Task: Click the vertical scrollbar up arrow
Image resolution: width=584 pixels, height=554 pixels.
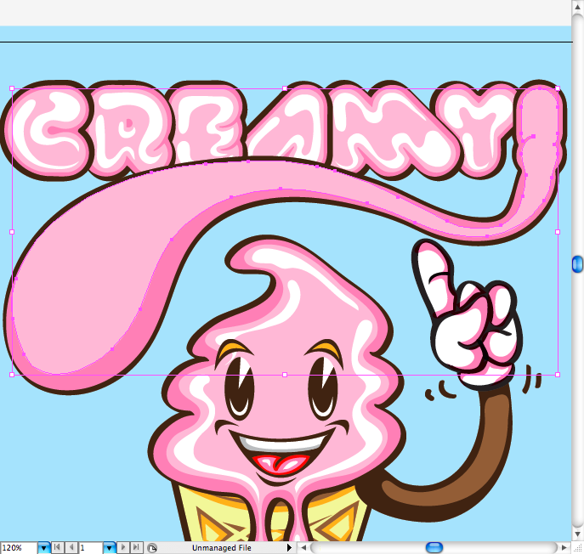Action: 578,7
